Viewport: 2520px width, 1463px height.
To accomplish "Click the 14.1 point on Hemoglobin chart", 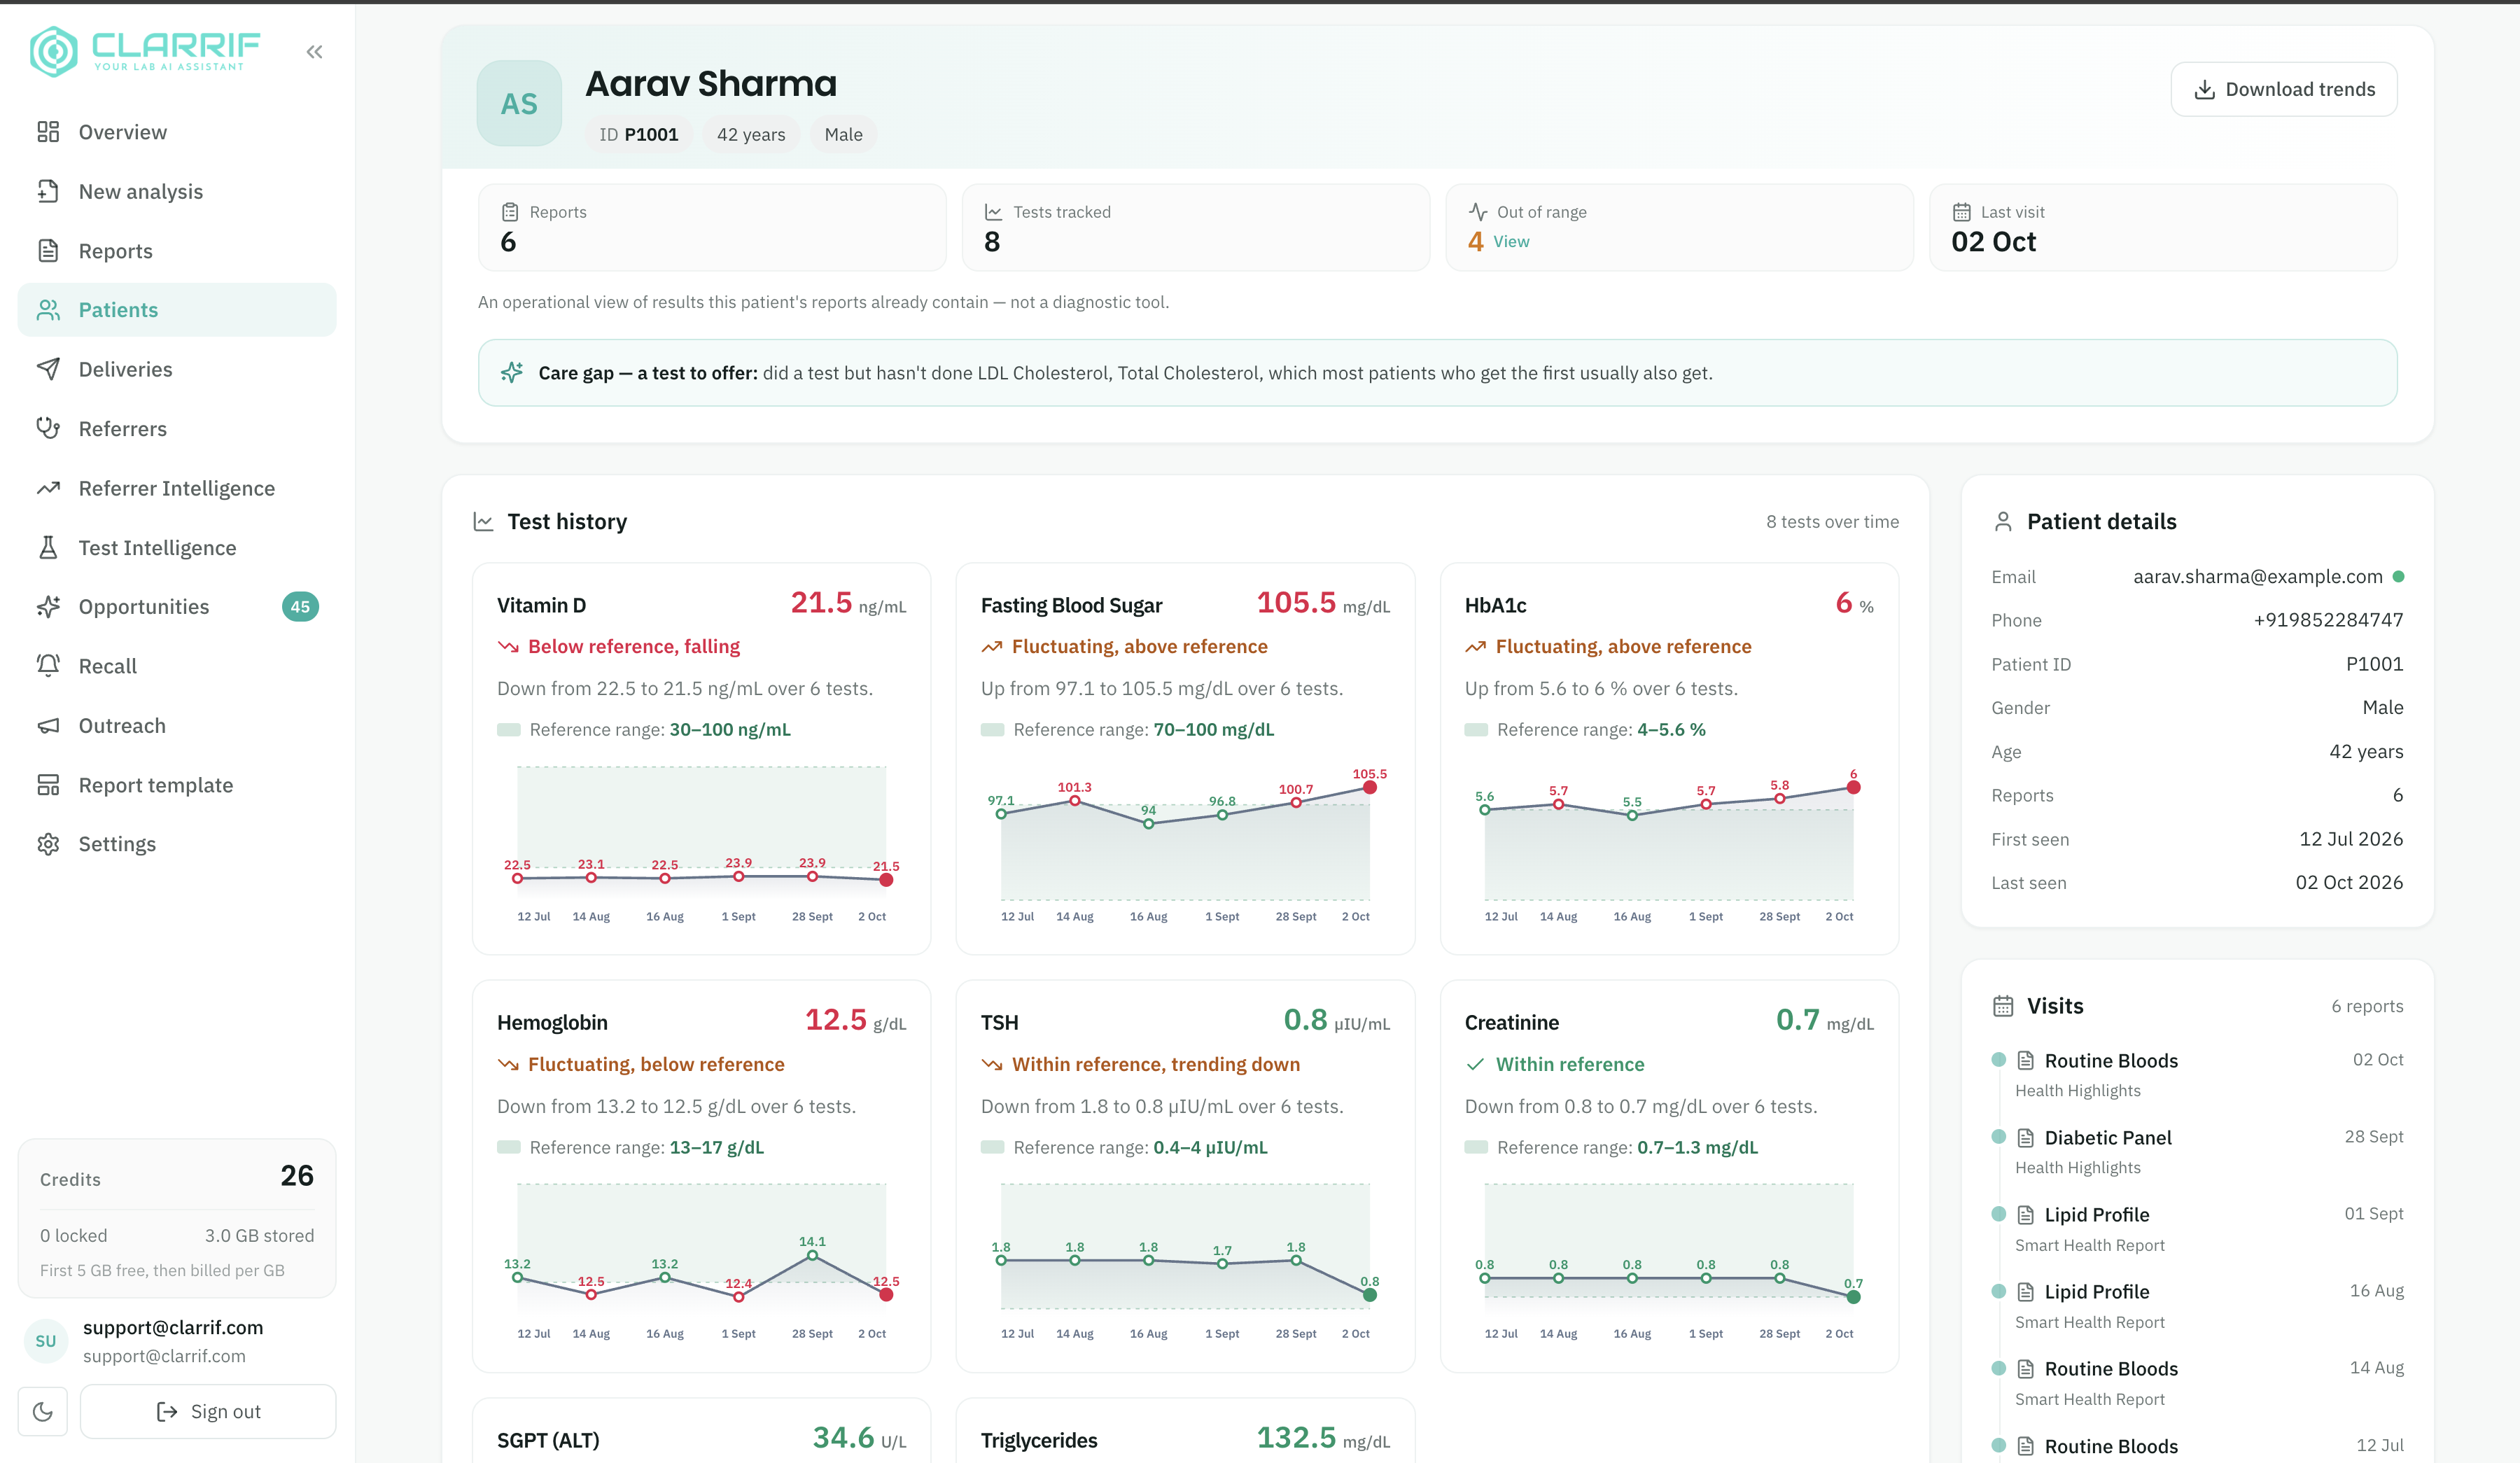I will pos(812,1255).
